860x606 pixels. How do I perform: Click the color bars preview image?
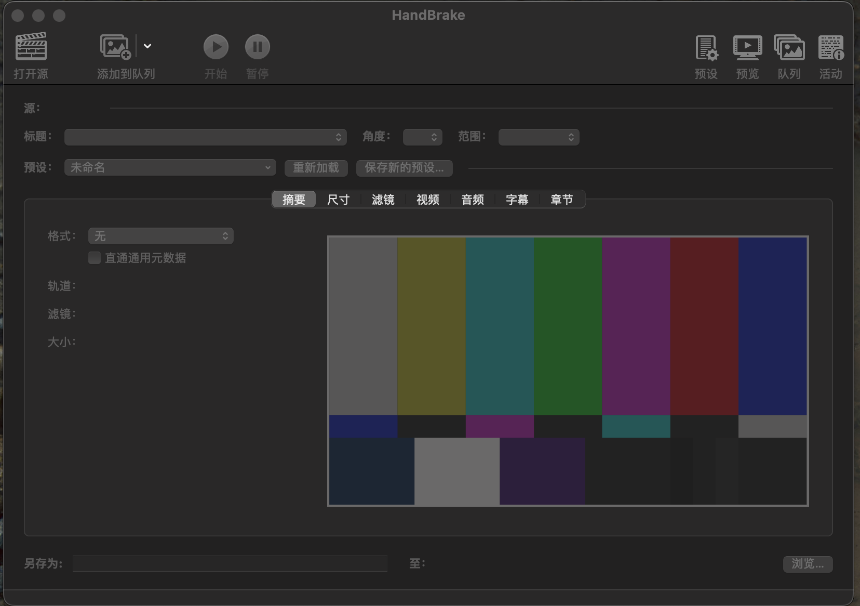(568, 371)
